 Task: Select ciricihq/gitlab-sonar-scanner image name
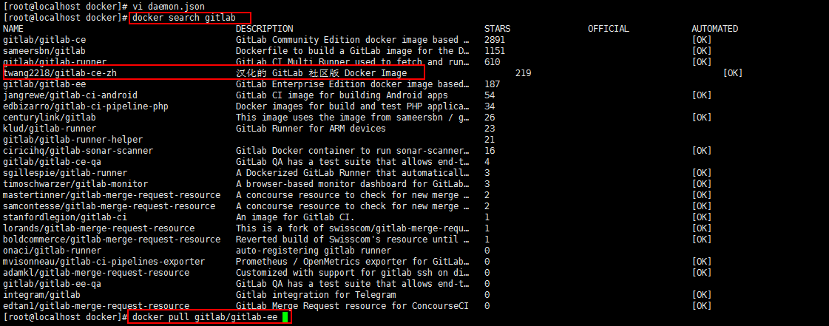(78, 151)
